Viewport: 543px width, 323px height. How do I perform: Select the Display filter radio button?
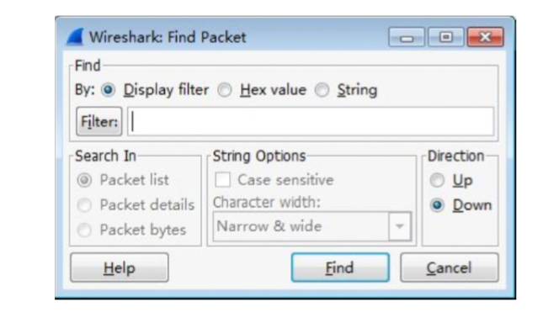pos(108,90)
